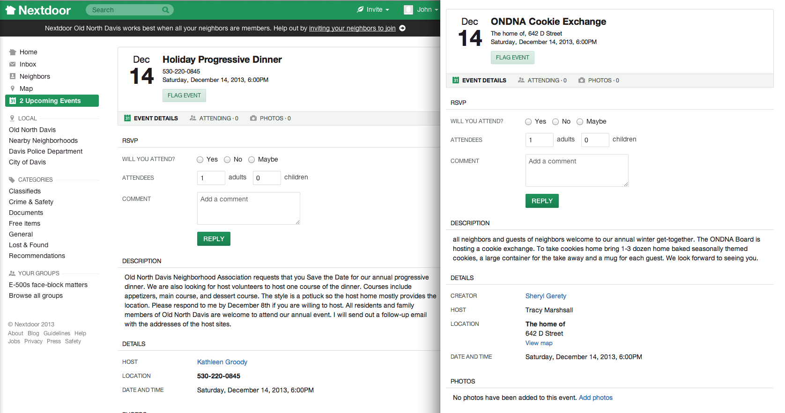The height and width of the screenshot is (413, 785).
Task: Switch to Photos tab for Cookie Exchange
Action: pyautogui.click(x=599, y=80)
